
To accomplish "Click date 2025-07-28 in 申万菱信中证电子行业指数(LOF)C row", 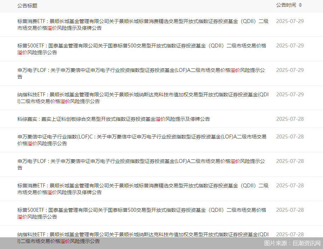I will pyautogui.click(x=290, y=137).
